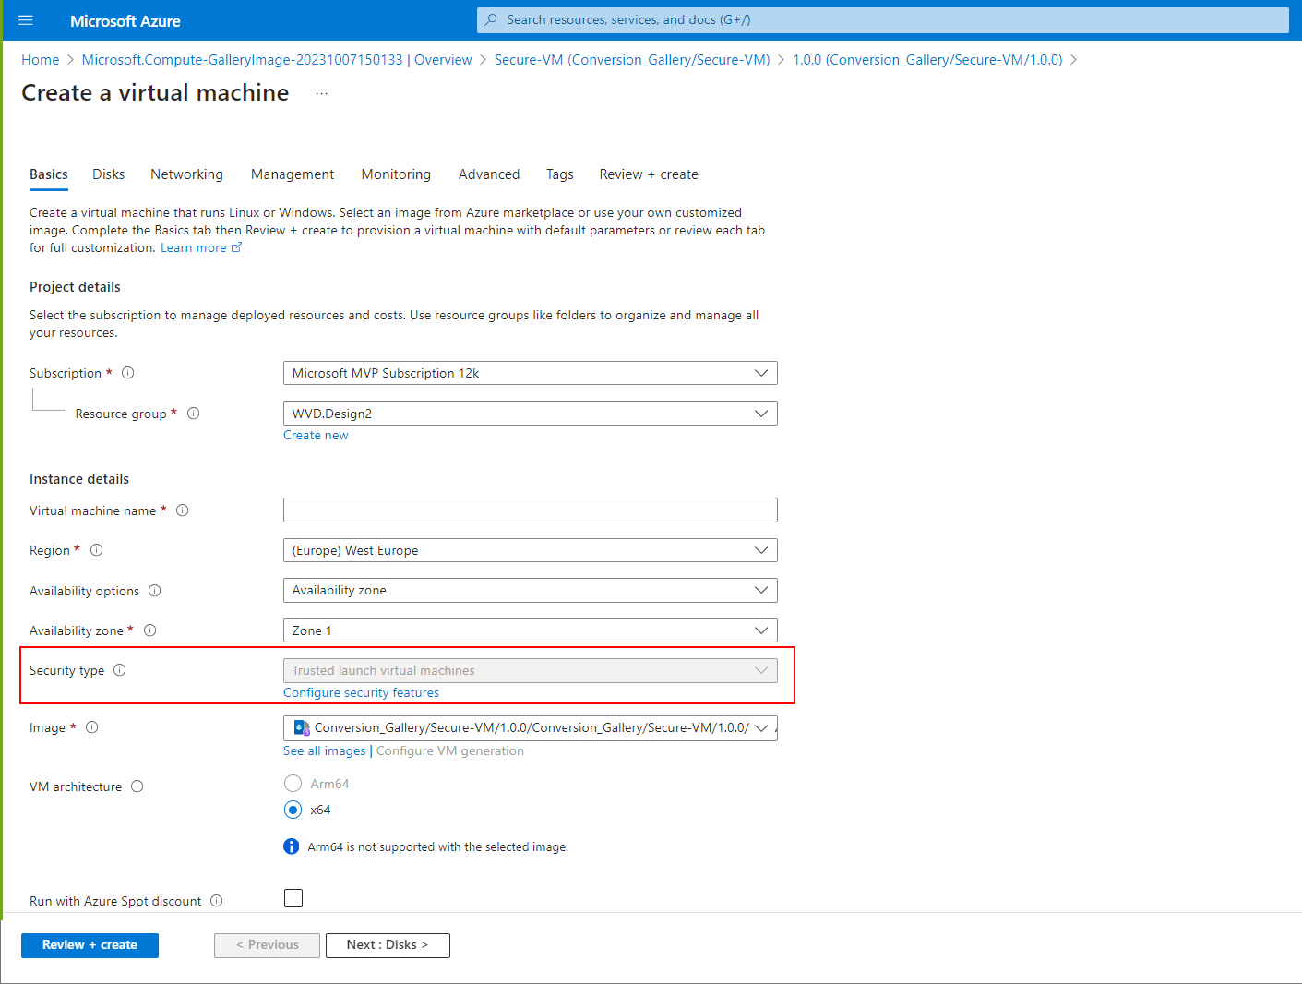Click the Configure VM generation link
The width and height of the screenshot is (1302, 984).
(450, 751)
